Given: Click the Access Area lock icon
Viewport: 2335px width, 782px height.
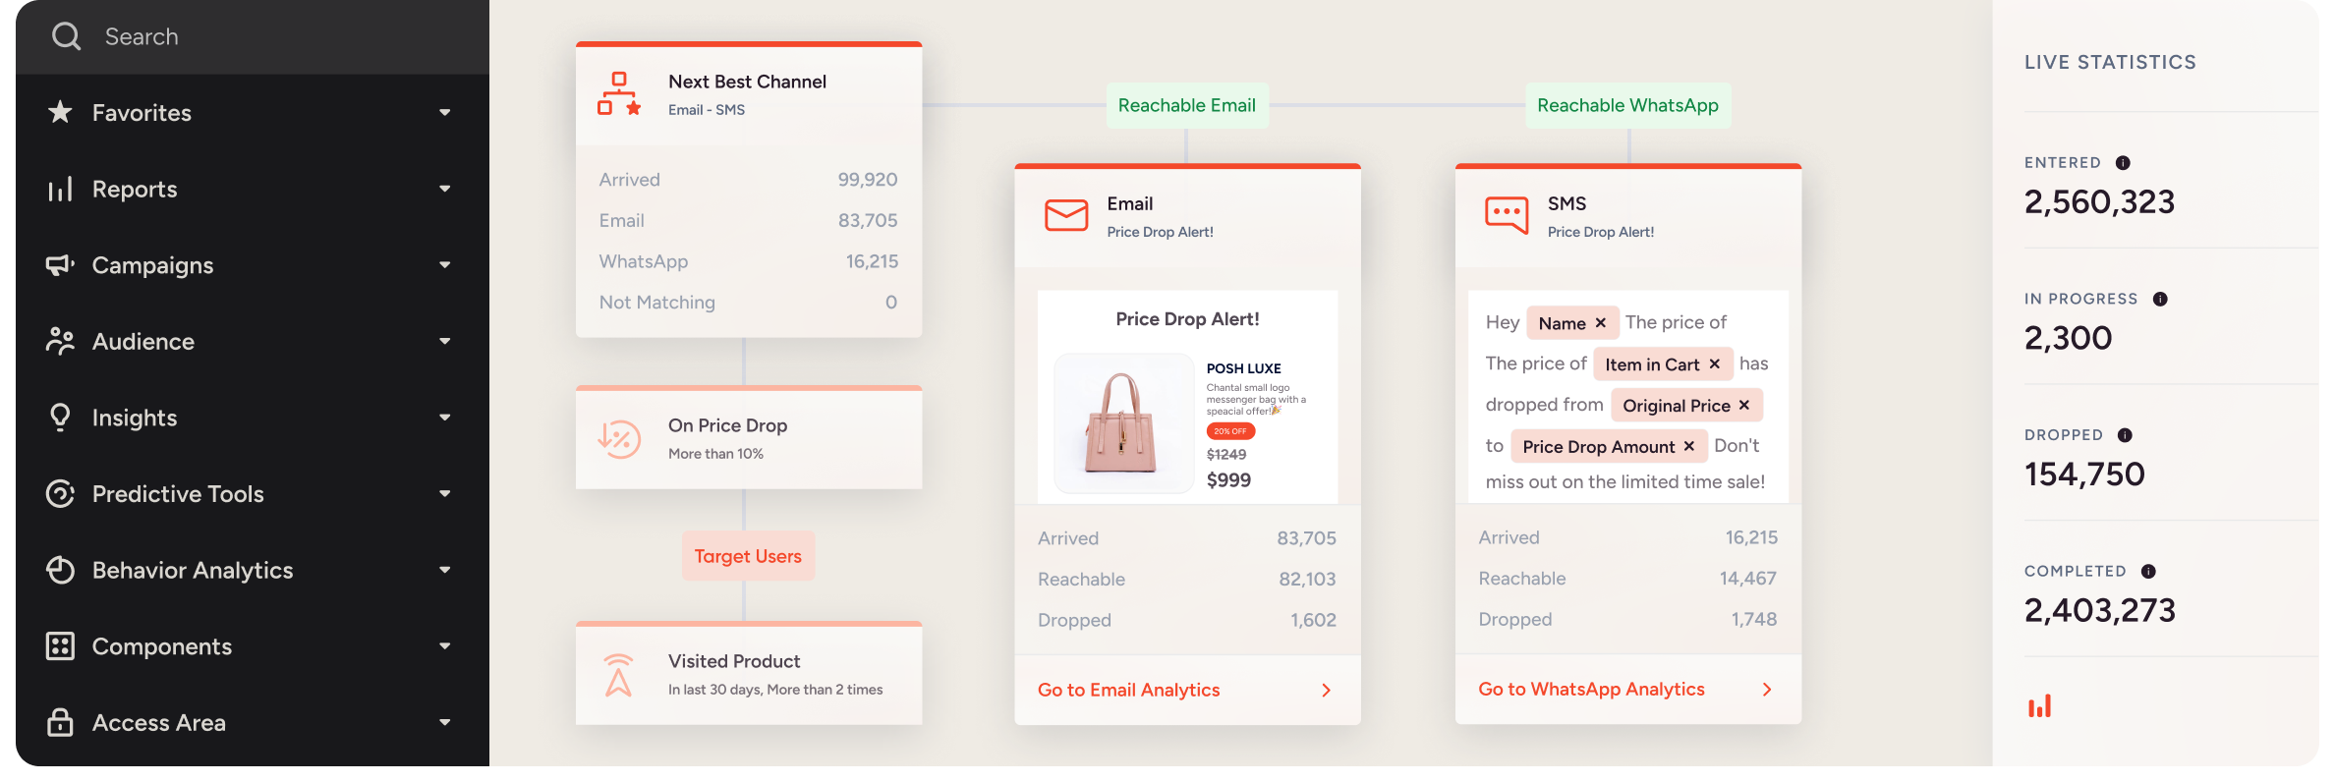Looking at the screenshot, I should 60,722.
